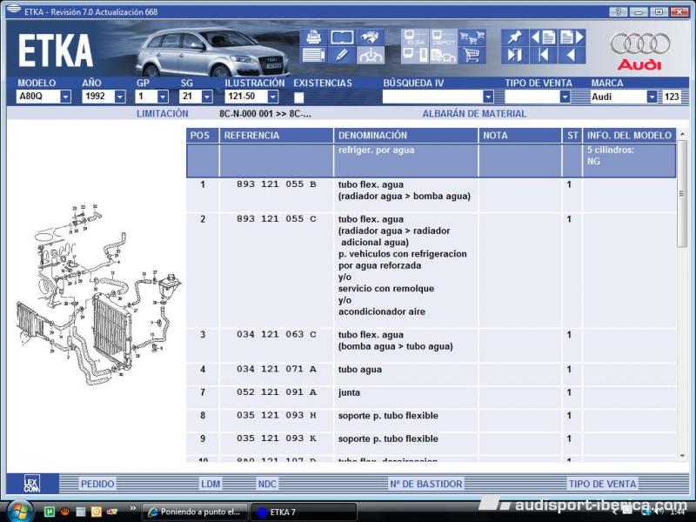Click the parts list vertical scrollbar thumb
This screenshot has height=522, width=696.
(x=682, y=194)
